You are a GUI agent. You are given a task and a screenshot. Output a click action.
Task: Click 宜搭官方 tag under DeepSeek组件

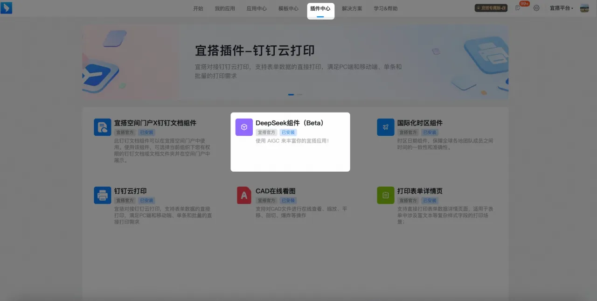pos(267,133)
